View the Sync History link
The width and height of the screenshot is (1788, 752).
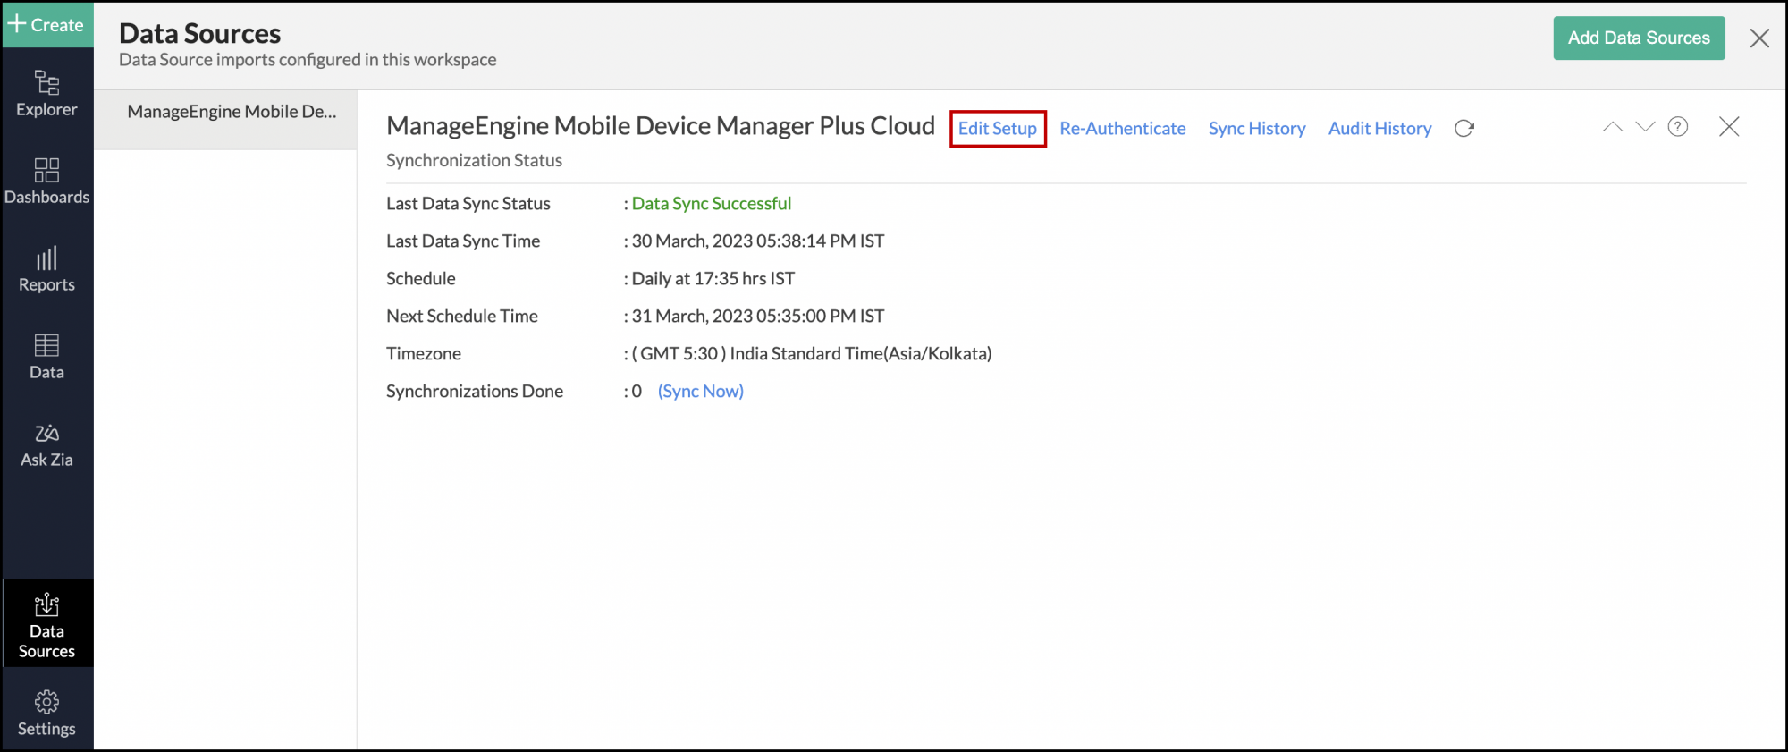[x=1257, y=129]
